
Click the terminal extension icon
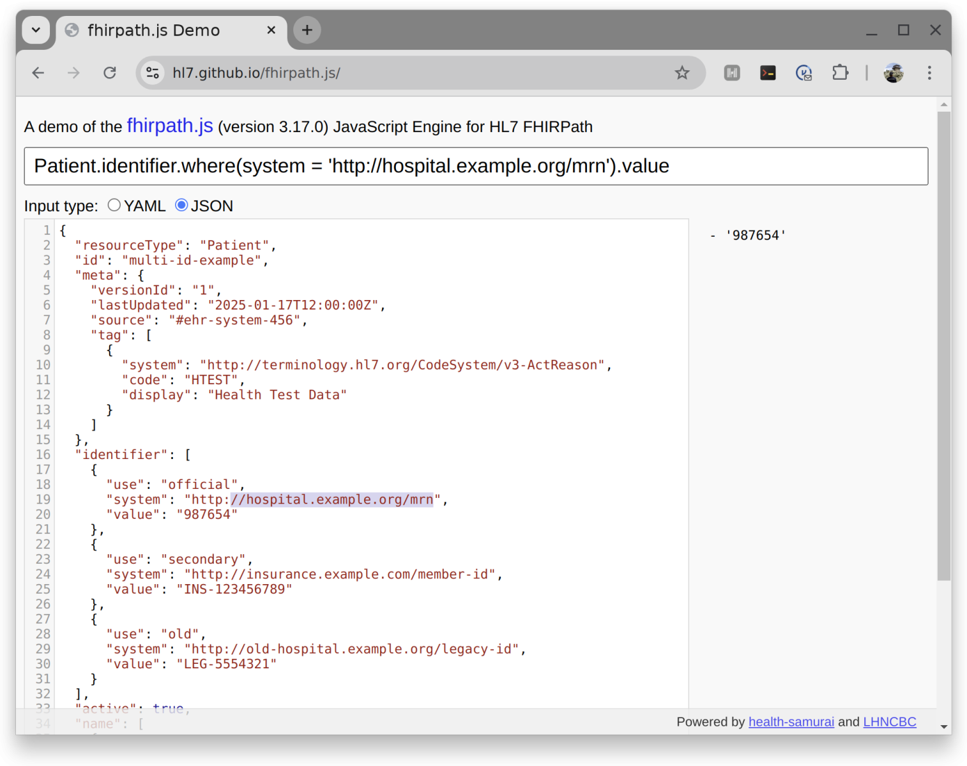(768, 73)
